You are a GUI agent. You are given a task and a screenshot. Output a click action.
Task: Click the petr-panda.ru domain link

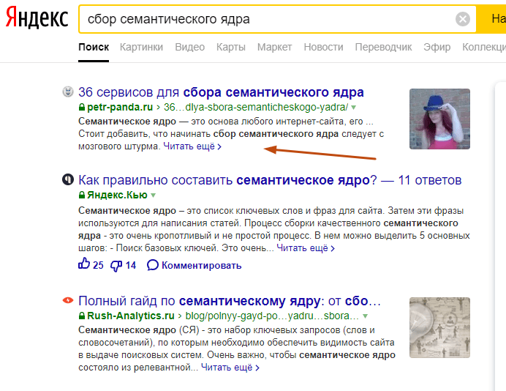coord(120,108)
